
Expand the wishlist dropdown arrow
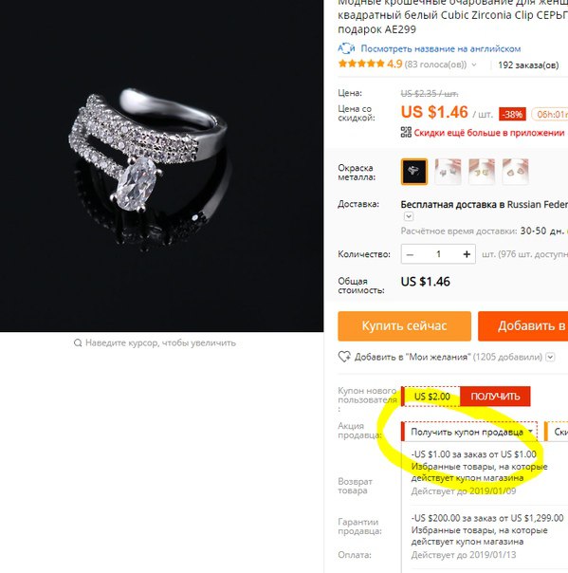pos(551,357)
